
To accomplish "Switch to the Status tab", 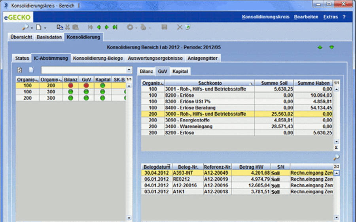I will click(x=22, y=58).
